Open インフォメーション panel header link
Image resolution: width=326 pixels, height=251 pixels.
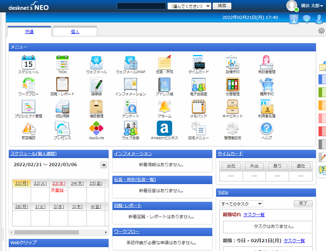click(133, 153)
